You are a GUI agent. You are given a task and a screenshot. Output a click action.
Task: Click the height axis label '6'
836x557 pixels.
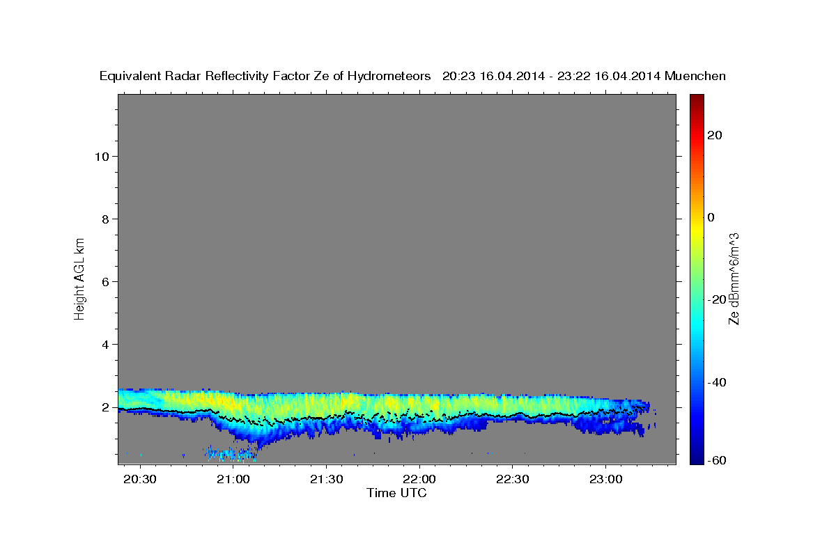pos(105,281)
